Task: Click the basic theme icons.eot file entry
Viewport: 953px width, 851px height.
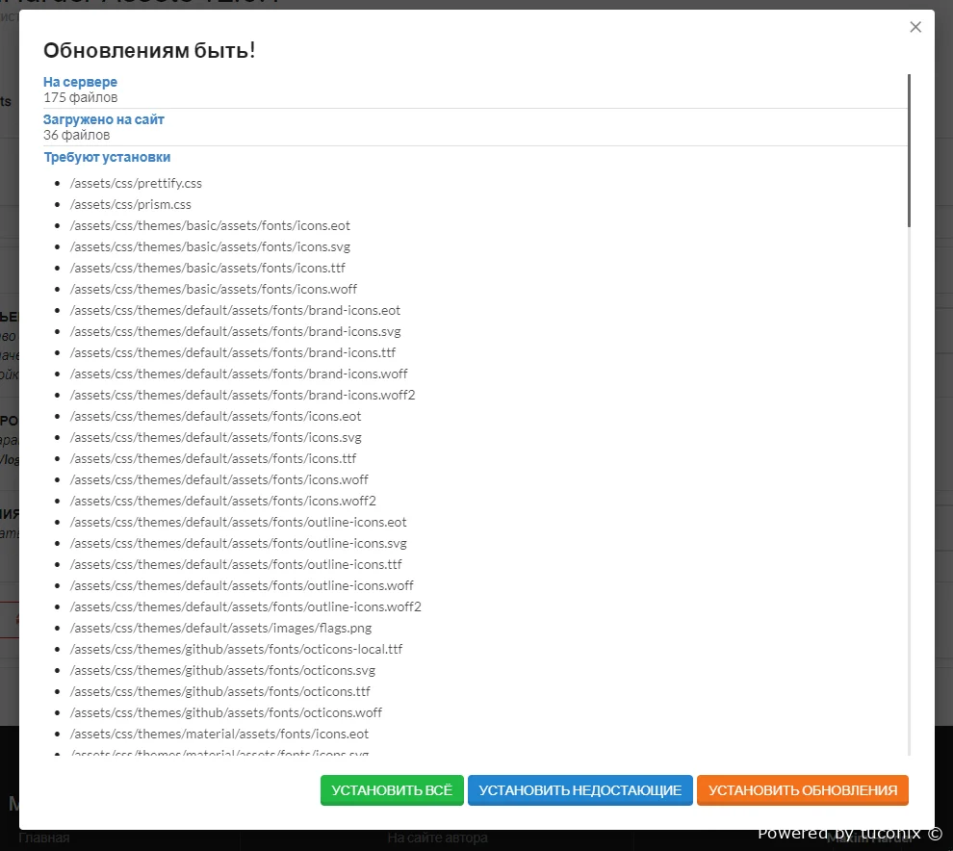Action: (210, 225)
